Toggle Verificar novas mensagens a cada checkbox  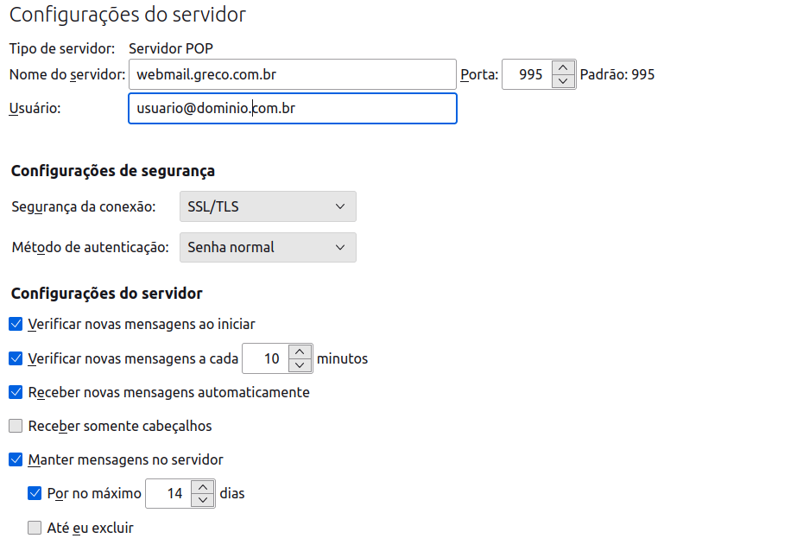point(16,358)
